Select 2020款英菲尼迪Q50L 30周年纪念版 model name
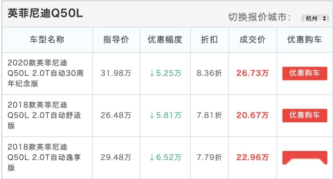Screen dimensions: 333x179 [45, 73]
